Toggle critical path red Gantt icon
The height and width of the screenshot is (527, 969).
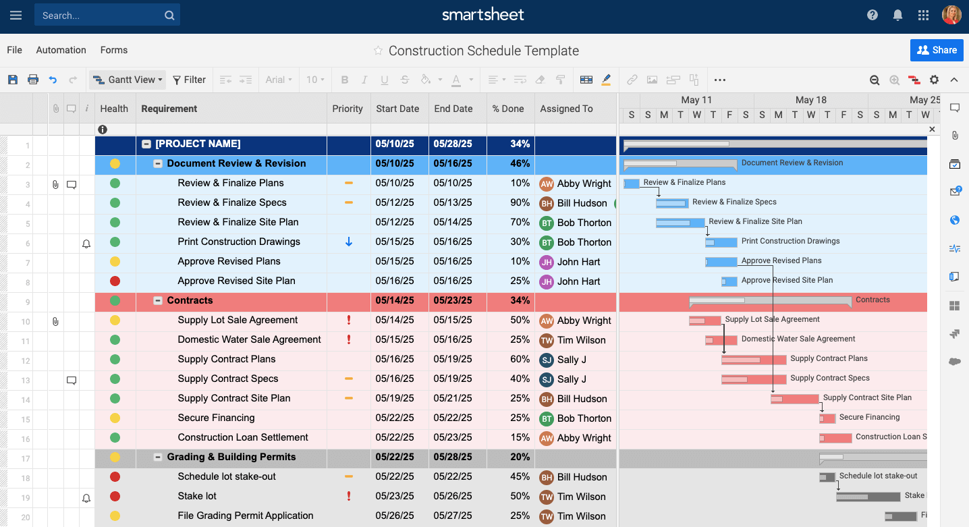pyautogui.click(x=914, y=80)
